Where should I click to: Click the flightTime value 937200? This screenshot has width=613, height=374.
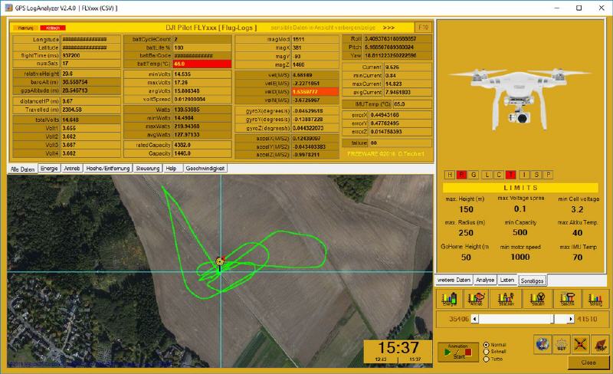click(x=90, y=55)
